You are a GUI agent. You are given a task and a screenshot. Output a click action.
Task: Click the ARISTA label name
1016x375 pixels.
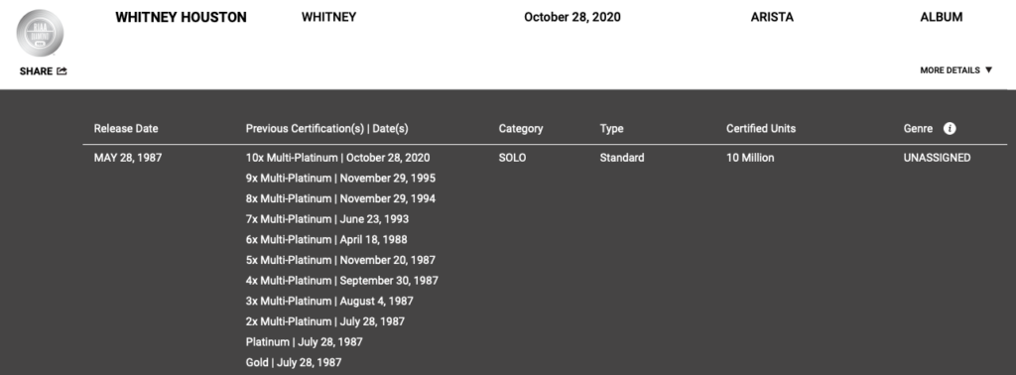point(772,18)
